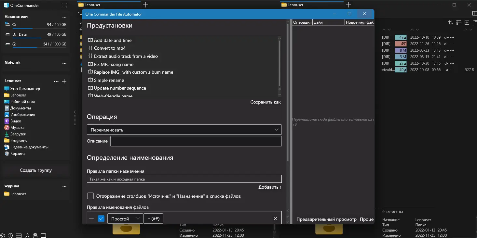Switch to right pane Lenouser tab
Screen dimensions: 477x238
coord(311,5)
